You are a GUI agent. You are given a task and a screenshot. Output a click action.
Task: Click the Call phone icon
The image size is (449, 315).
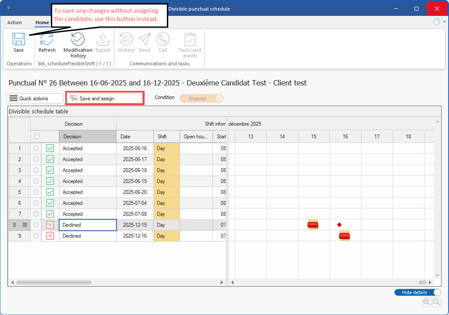click(x=163, y=39)
